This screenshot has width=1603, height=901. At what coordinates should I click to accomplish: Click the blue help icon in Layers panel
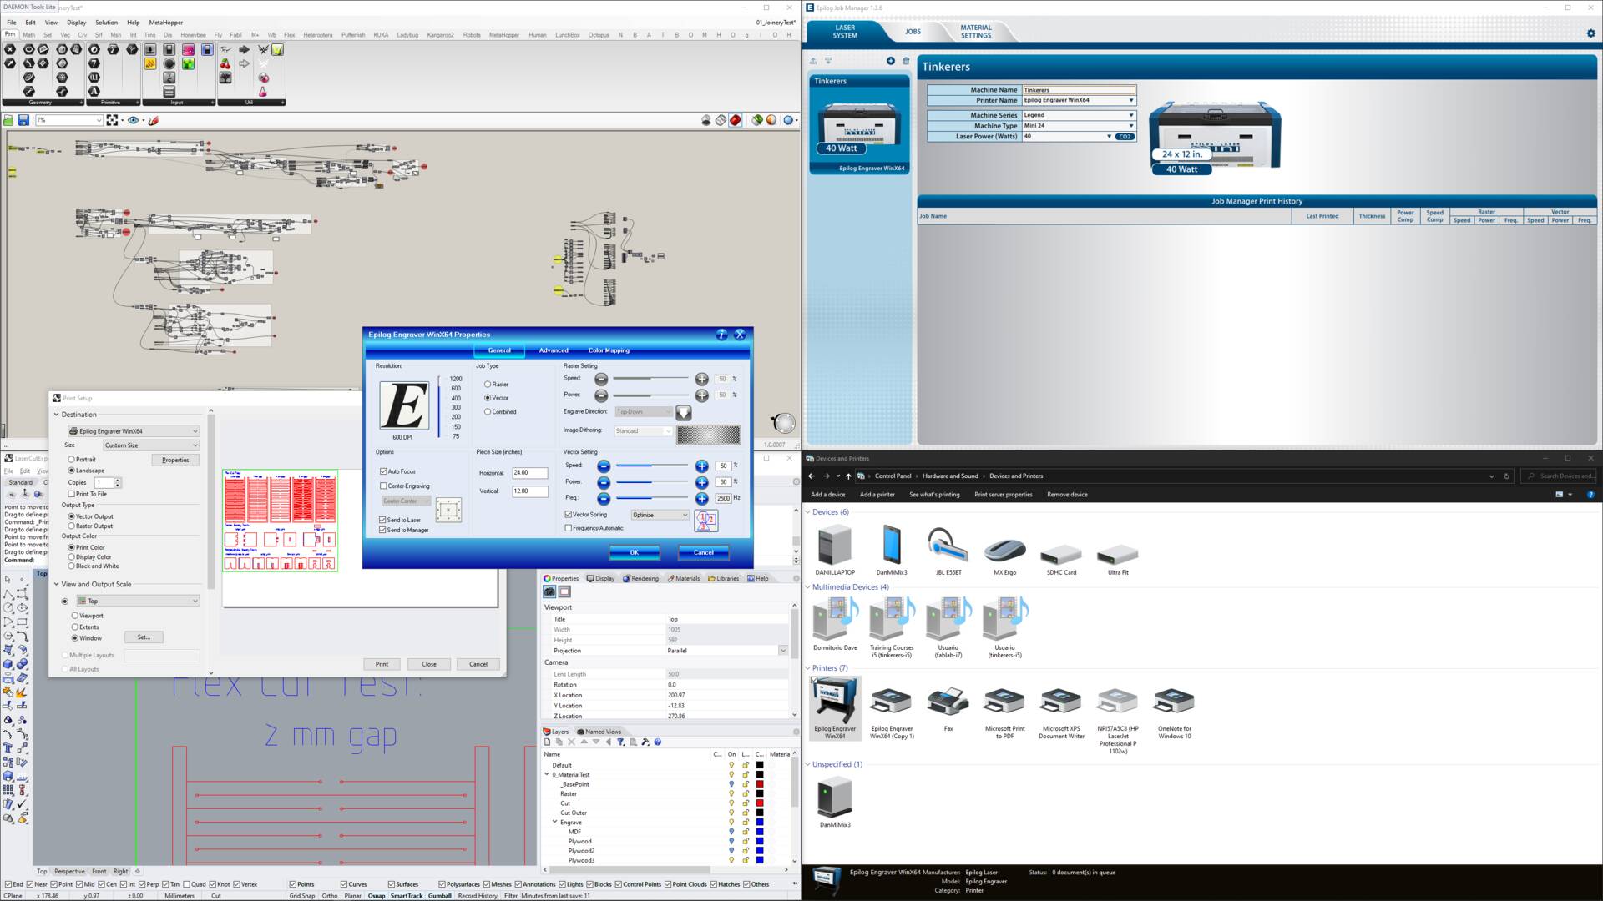(x=658, y=742)
